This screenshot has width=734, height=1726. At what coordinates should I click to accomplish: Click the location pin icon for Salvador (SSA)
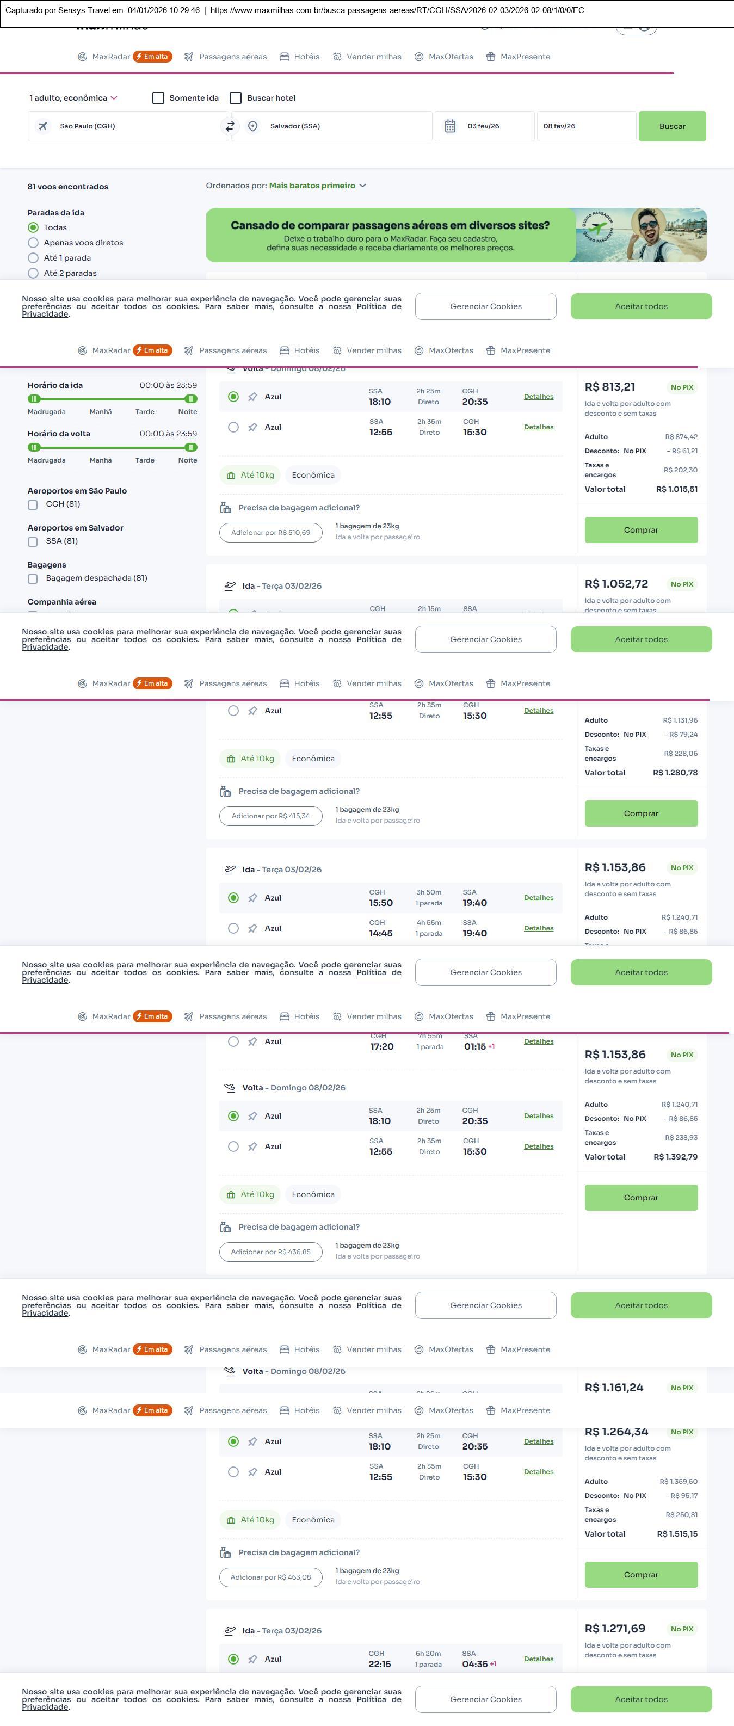click(252, 126)
